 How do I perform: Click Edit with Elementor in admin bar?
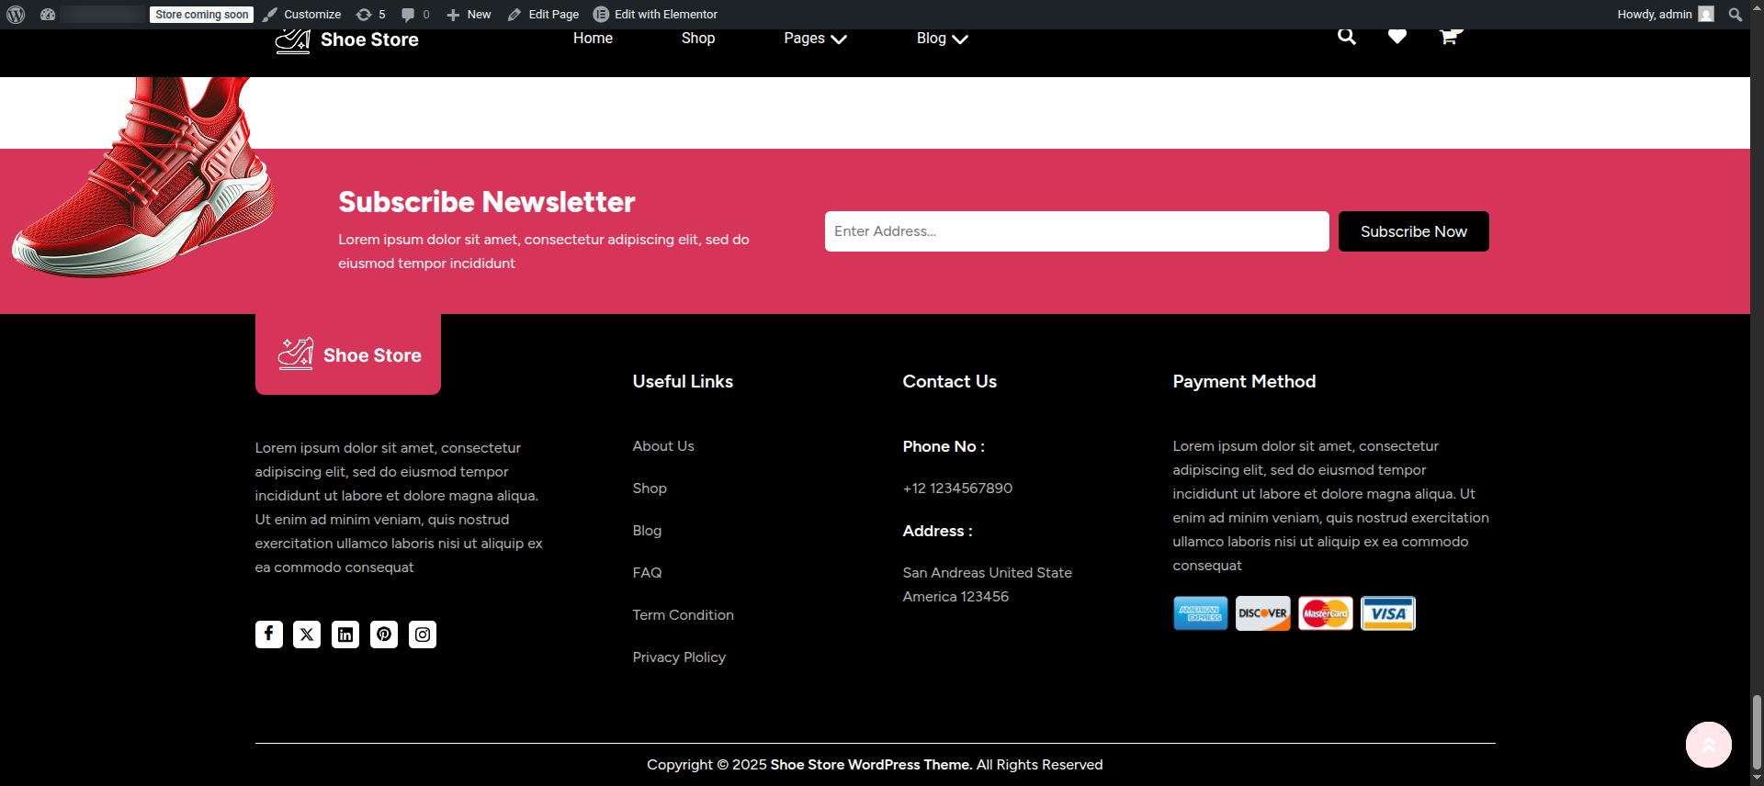point(656,15)
